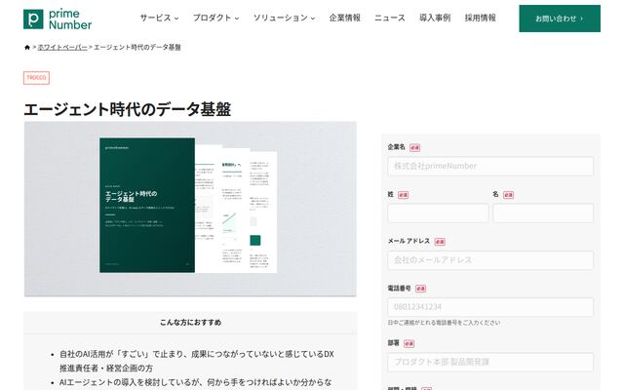
Task: Focus the 姓 input field
Action: tap(438, 213)
